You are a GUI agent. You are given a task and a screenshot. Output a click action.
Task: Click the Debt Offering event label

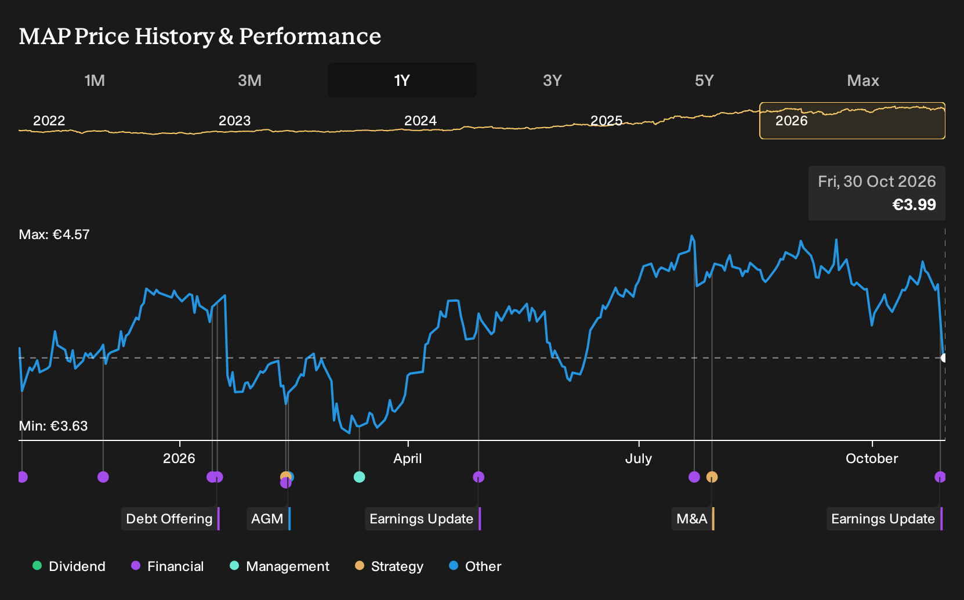169,519
